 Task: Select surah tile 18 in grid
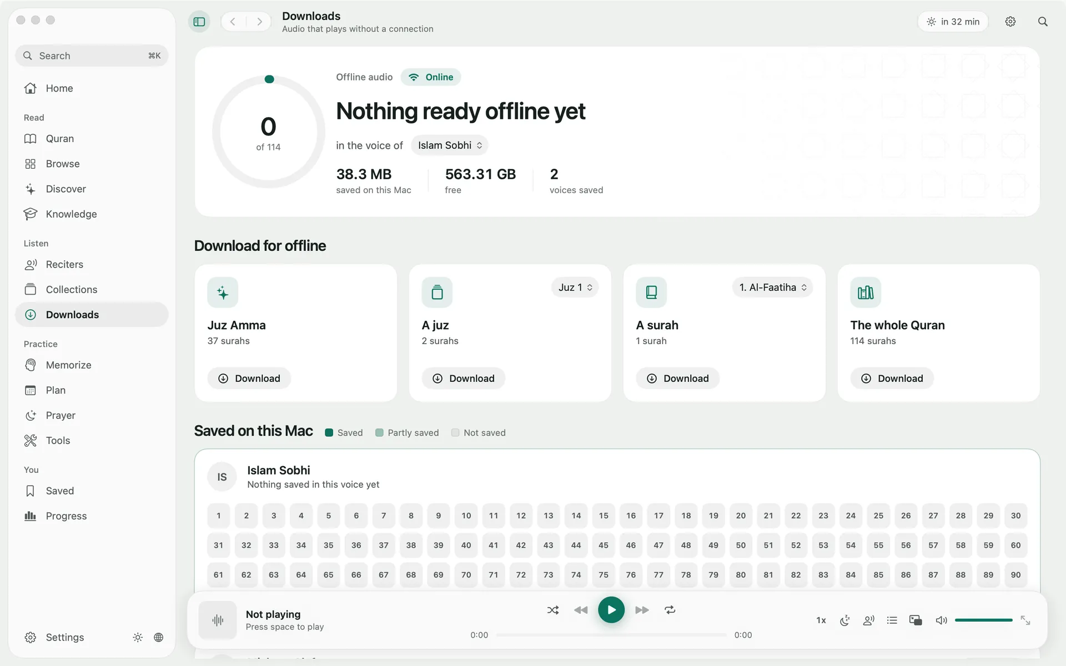[x=686, y=516]
